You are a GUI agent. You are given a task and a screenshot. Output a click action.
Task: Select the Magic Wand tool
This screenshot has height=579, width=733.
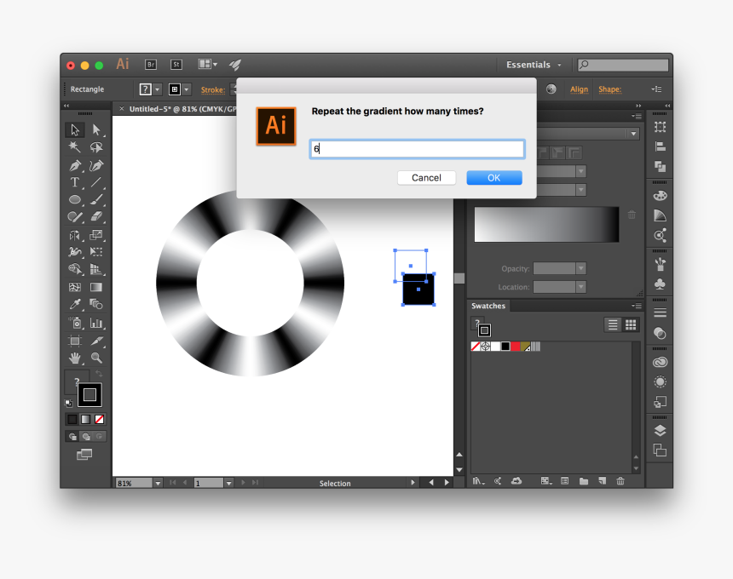pyautogui.click(x=75, y=147)
